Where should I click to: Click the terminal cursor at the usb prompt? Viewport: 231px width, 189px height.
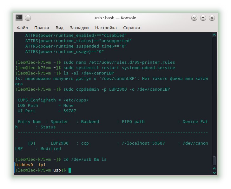[x=70, y=170]
